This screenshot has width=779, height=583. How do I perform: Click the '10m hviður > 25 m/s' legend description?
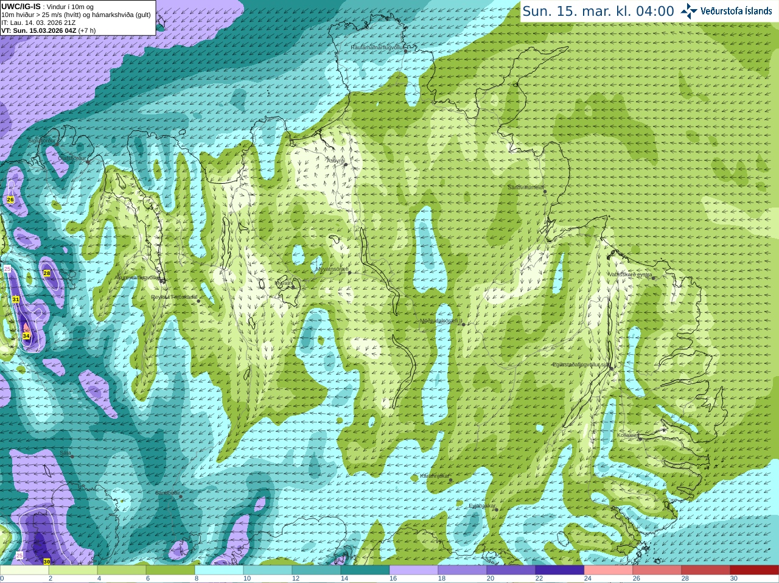pos(76,15)
